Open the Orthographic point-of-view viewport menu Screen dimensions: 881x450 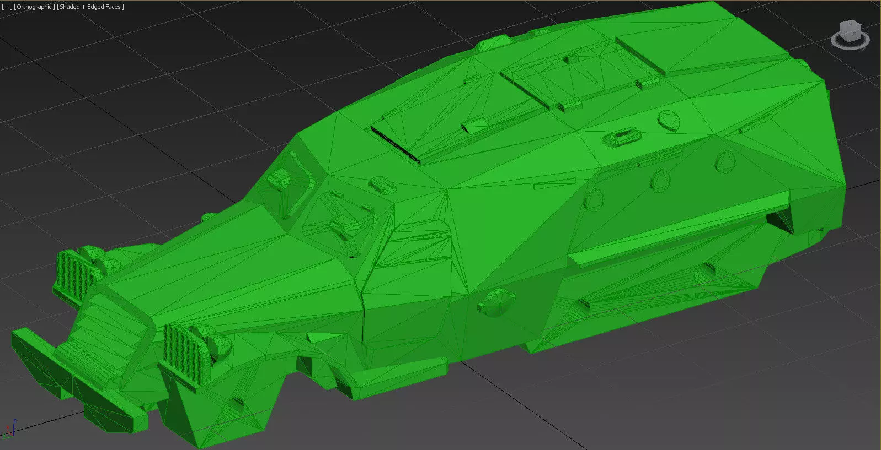click(34, 7)
